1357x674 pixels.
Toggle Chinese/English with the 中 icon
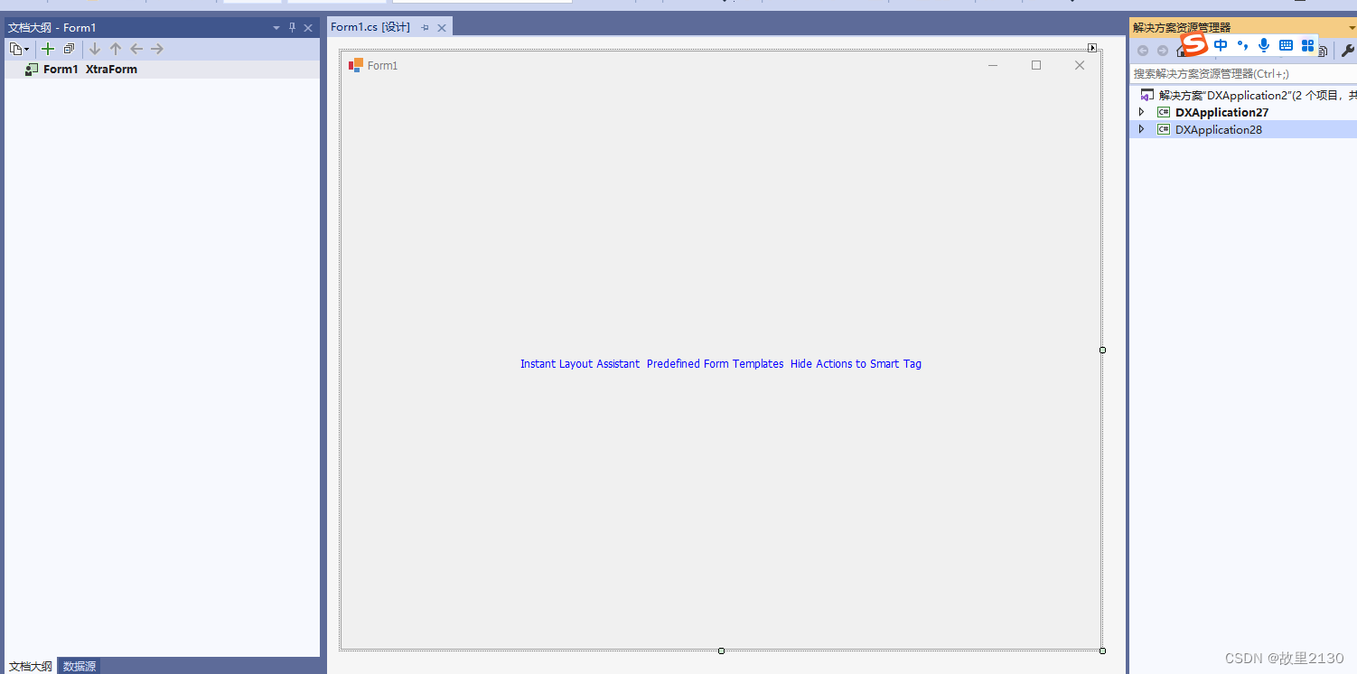(x=1221, y=44)
